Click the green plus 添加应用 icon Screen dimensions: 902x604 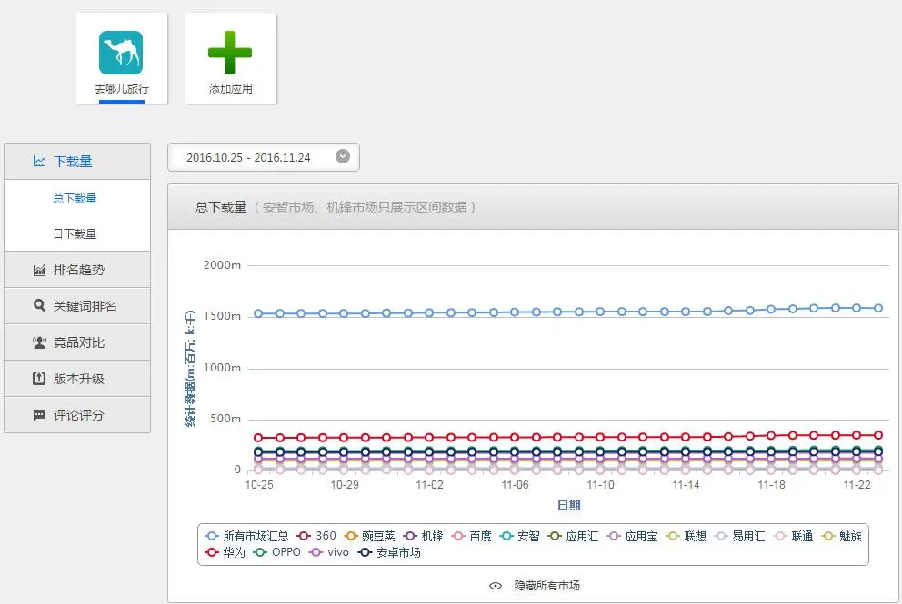[230, 53]
